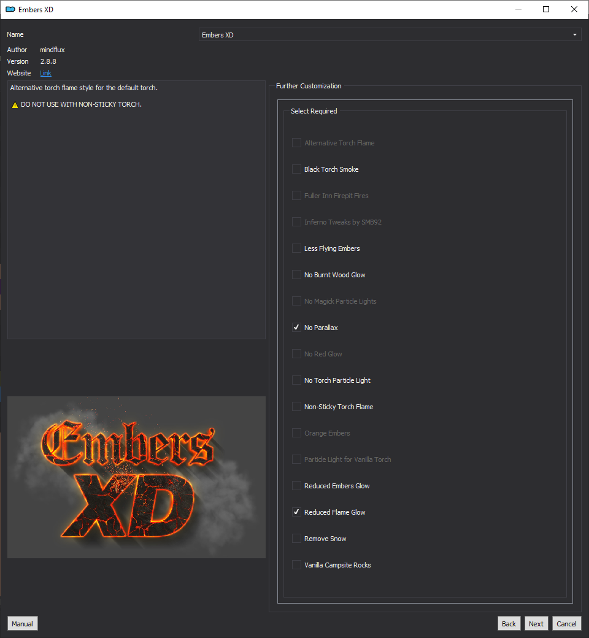Check the Black Torch Smoke option
This screenshot has width=589, height=638.
296,169
